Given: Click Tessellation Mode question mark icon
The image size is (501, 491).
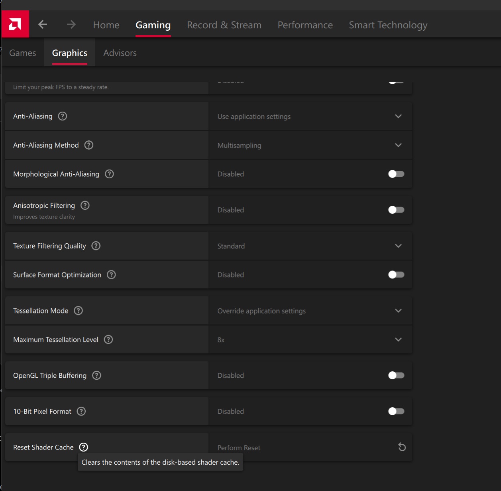Looking at the screenshot, I should (79, 310).
